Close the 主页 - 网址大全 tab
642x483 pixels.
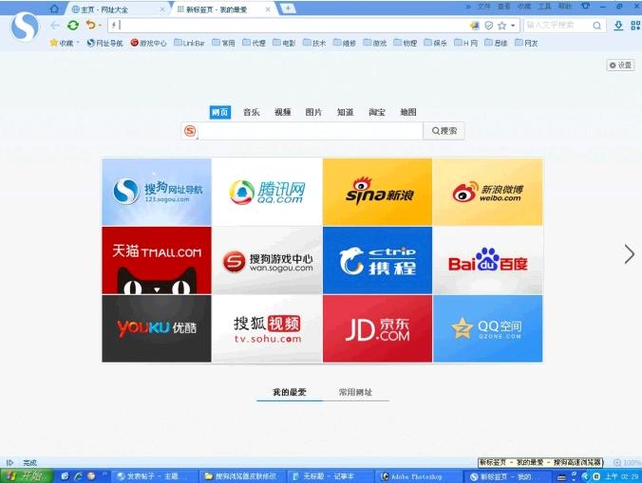click(162, 9)
